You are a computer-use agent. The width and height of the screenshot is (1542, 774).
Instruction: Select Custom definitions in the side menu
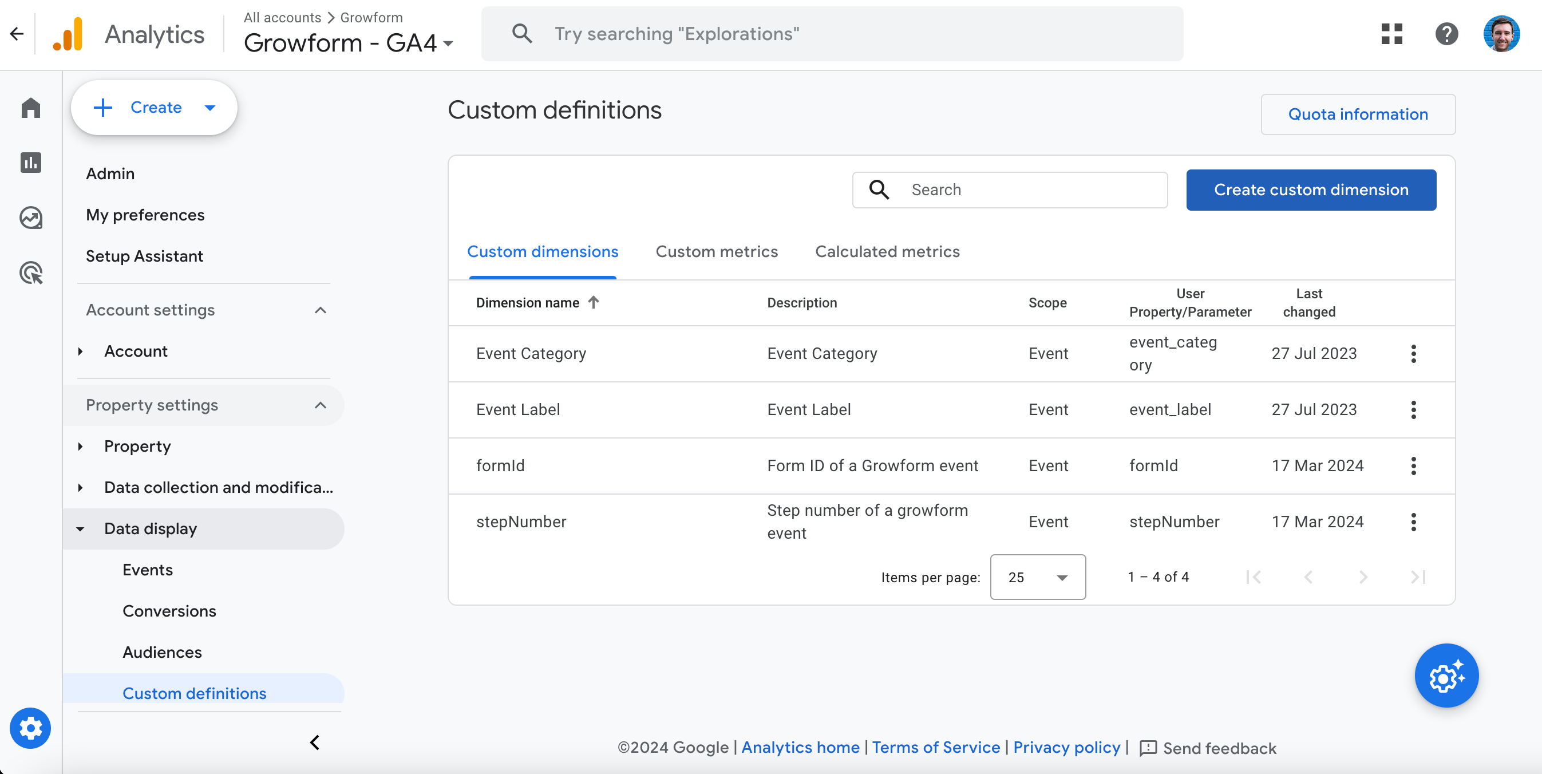pyautogui.click(x=195, y=693)
